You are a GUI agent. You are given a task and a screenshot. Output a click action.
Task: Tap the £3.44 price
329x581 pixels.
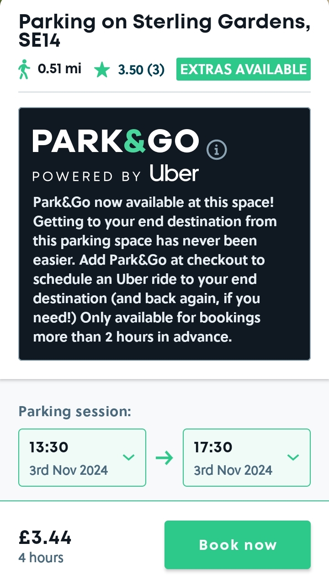45,538
